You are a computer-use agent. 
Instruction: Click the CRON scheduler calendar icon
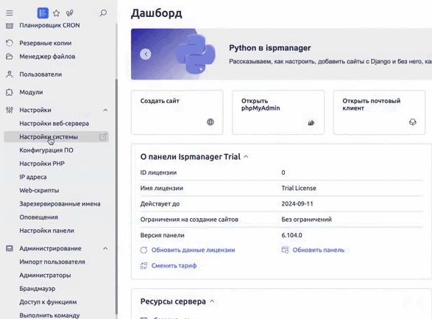tap(10, 26)
